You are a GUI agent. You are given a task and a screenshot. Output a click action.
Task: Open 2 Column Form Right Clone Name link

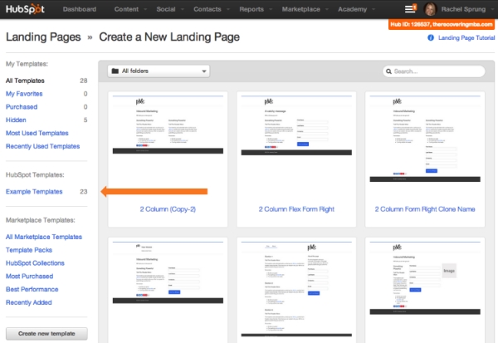pyautogui.click(x=425, y=209)
